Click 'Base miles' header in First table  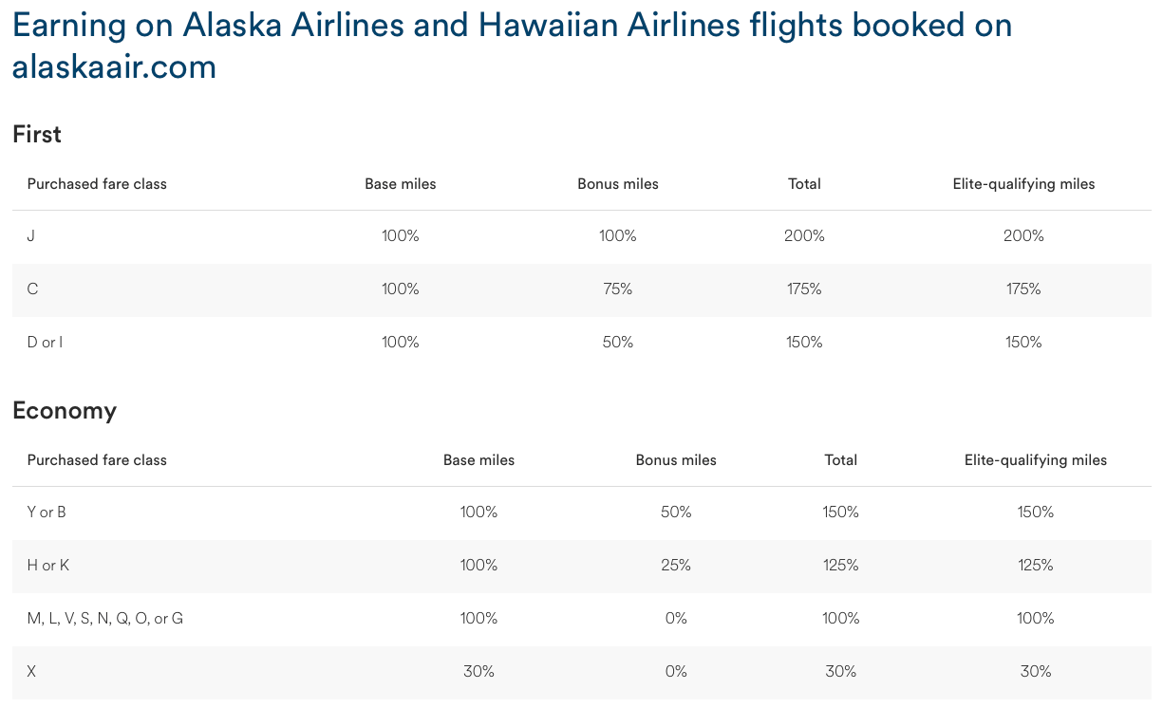[401, 184]
